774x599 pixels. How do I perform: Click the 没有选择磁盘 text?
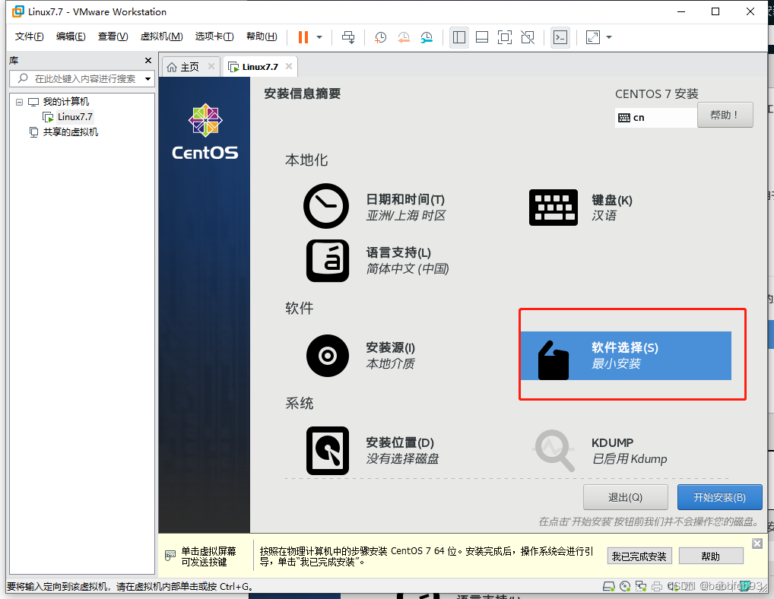tap(402, 459)
